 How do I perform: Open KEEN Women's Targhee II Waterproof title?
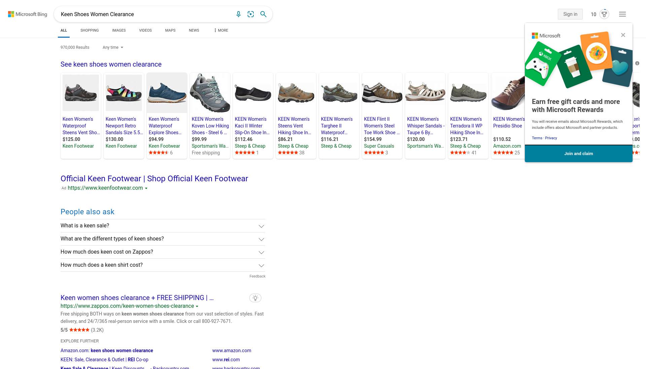pos(337,126)
